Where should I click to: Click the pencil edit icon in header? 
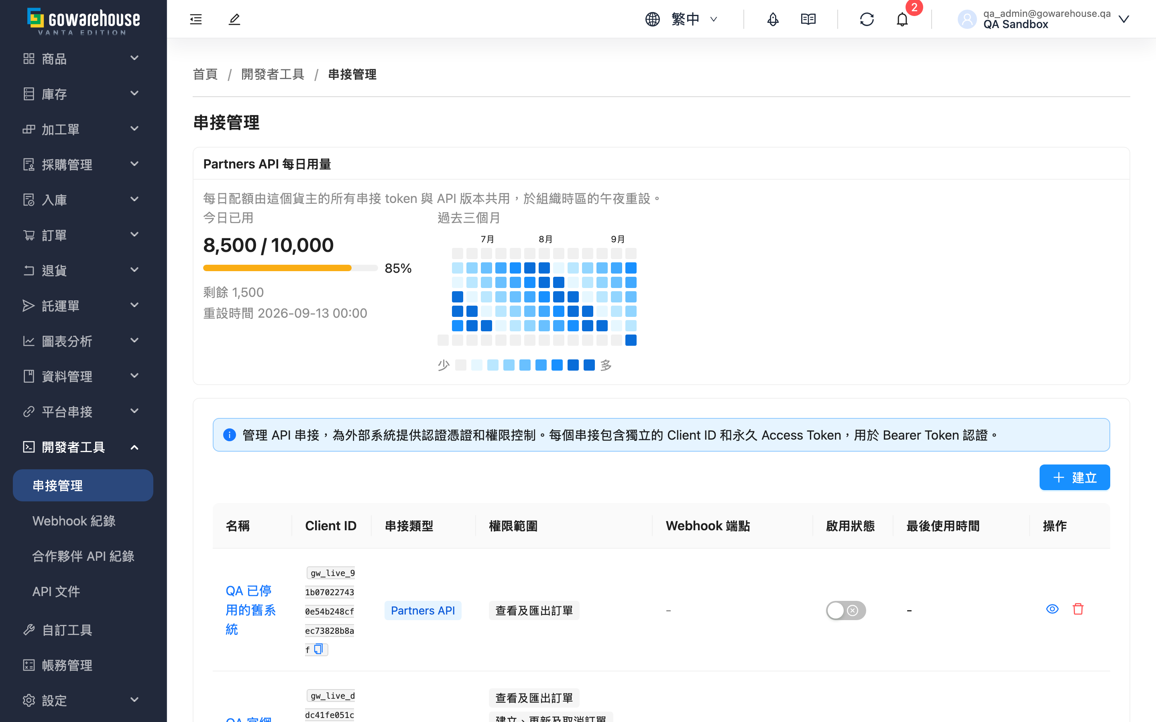tap(234, 19)
